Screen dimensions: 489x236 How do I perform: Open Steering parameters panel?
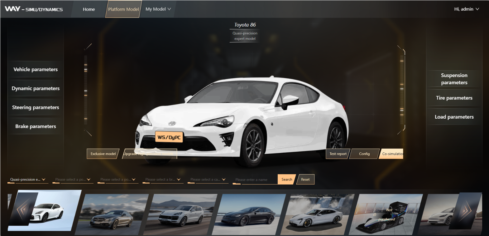tap(36, 107)
